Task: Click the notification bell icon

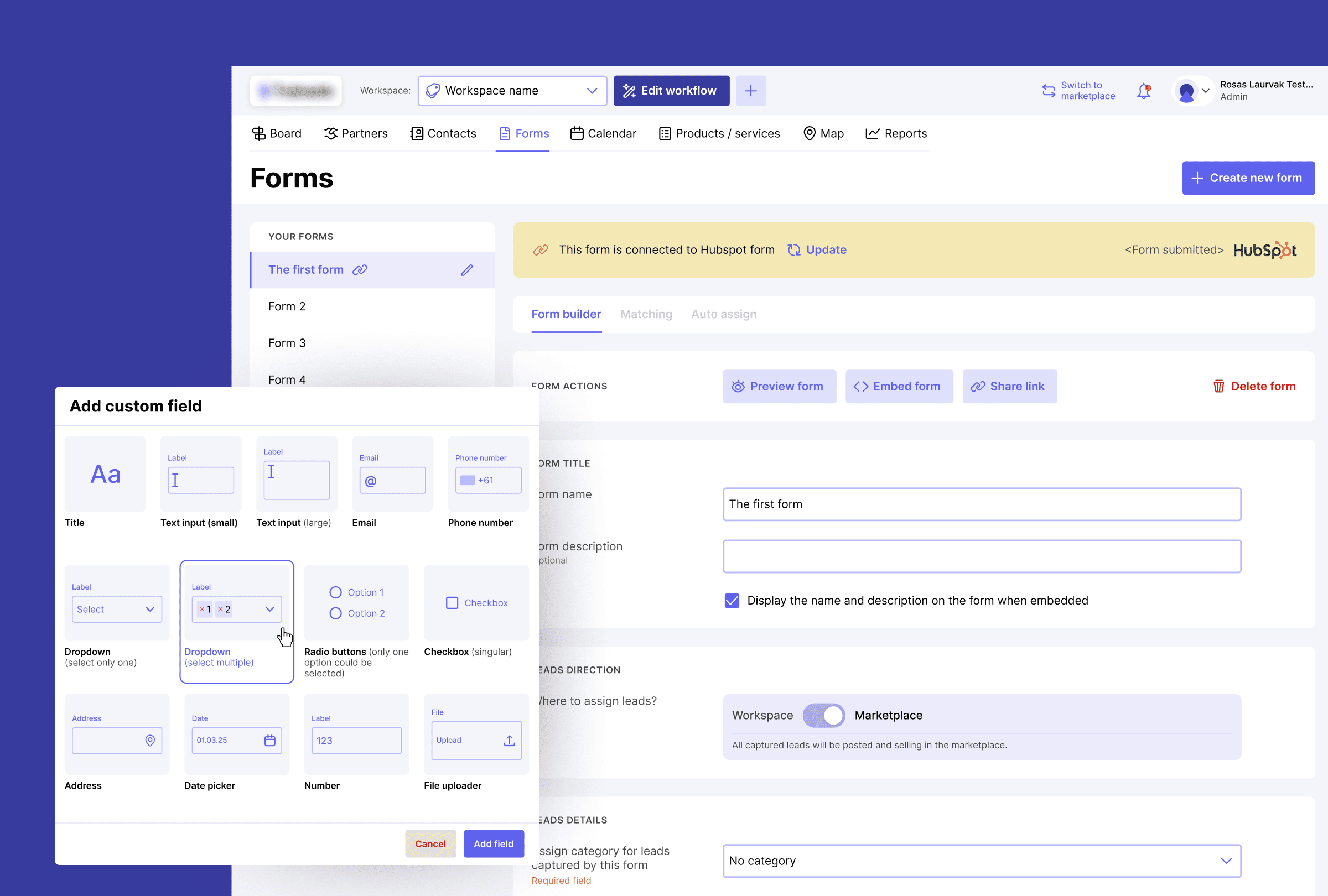Action: click(x=1143, y=91)
